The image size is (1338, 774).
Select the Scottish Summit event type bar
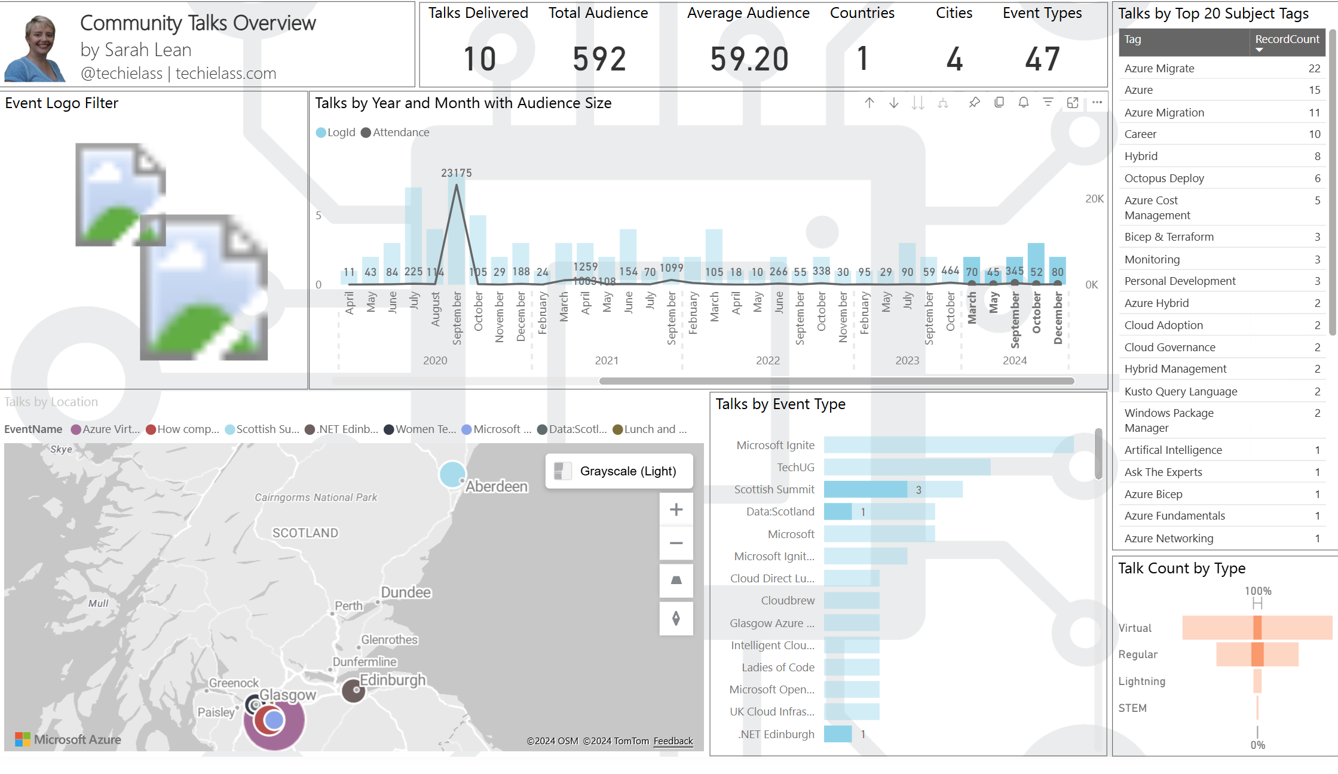[865, 490]
